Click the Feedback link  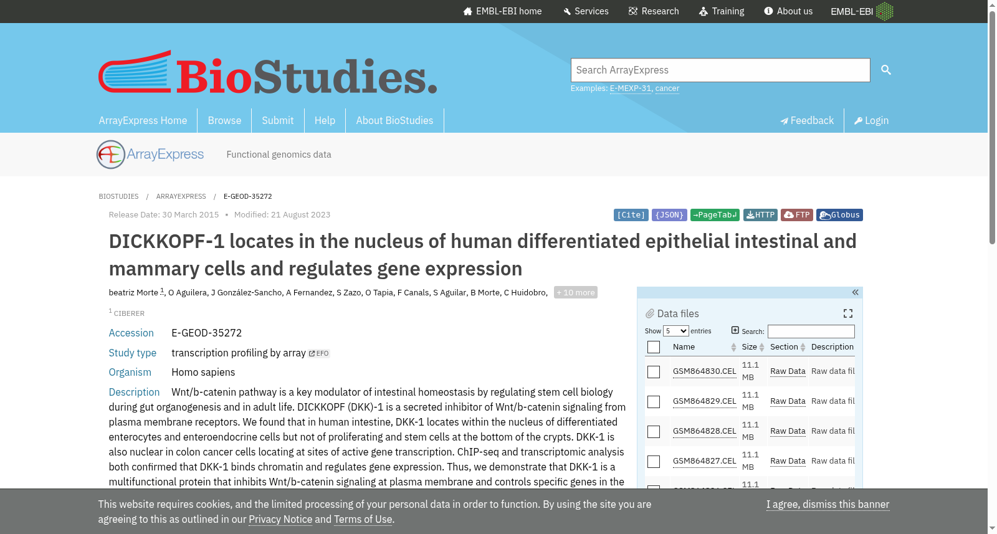[x=807, y=120]
